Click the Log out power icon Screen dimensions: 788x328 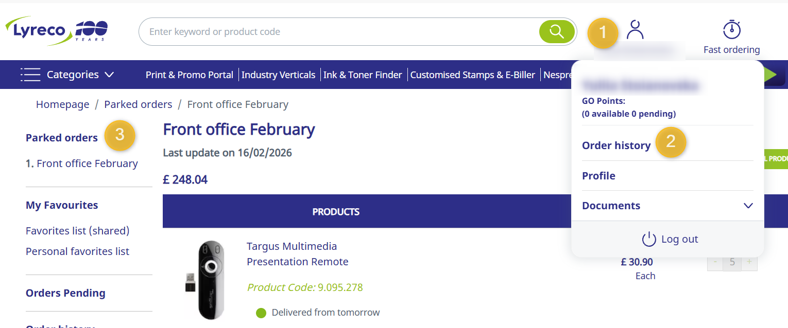click(648, 239)
